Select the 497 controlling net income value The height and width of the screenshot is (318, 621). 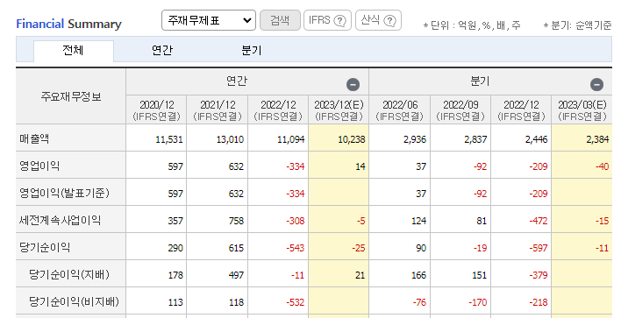pos(236,275)
